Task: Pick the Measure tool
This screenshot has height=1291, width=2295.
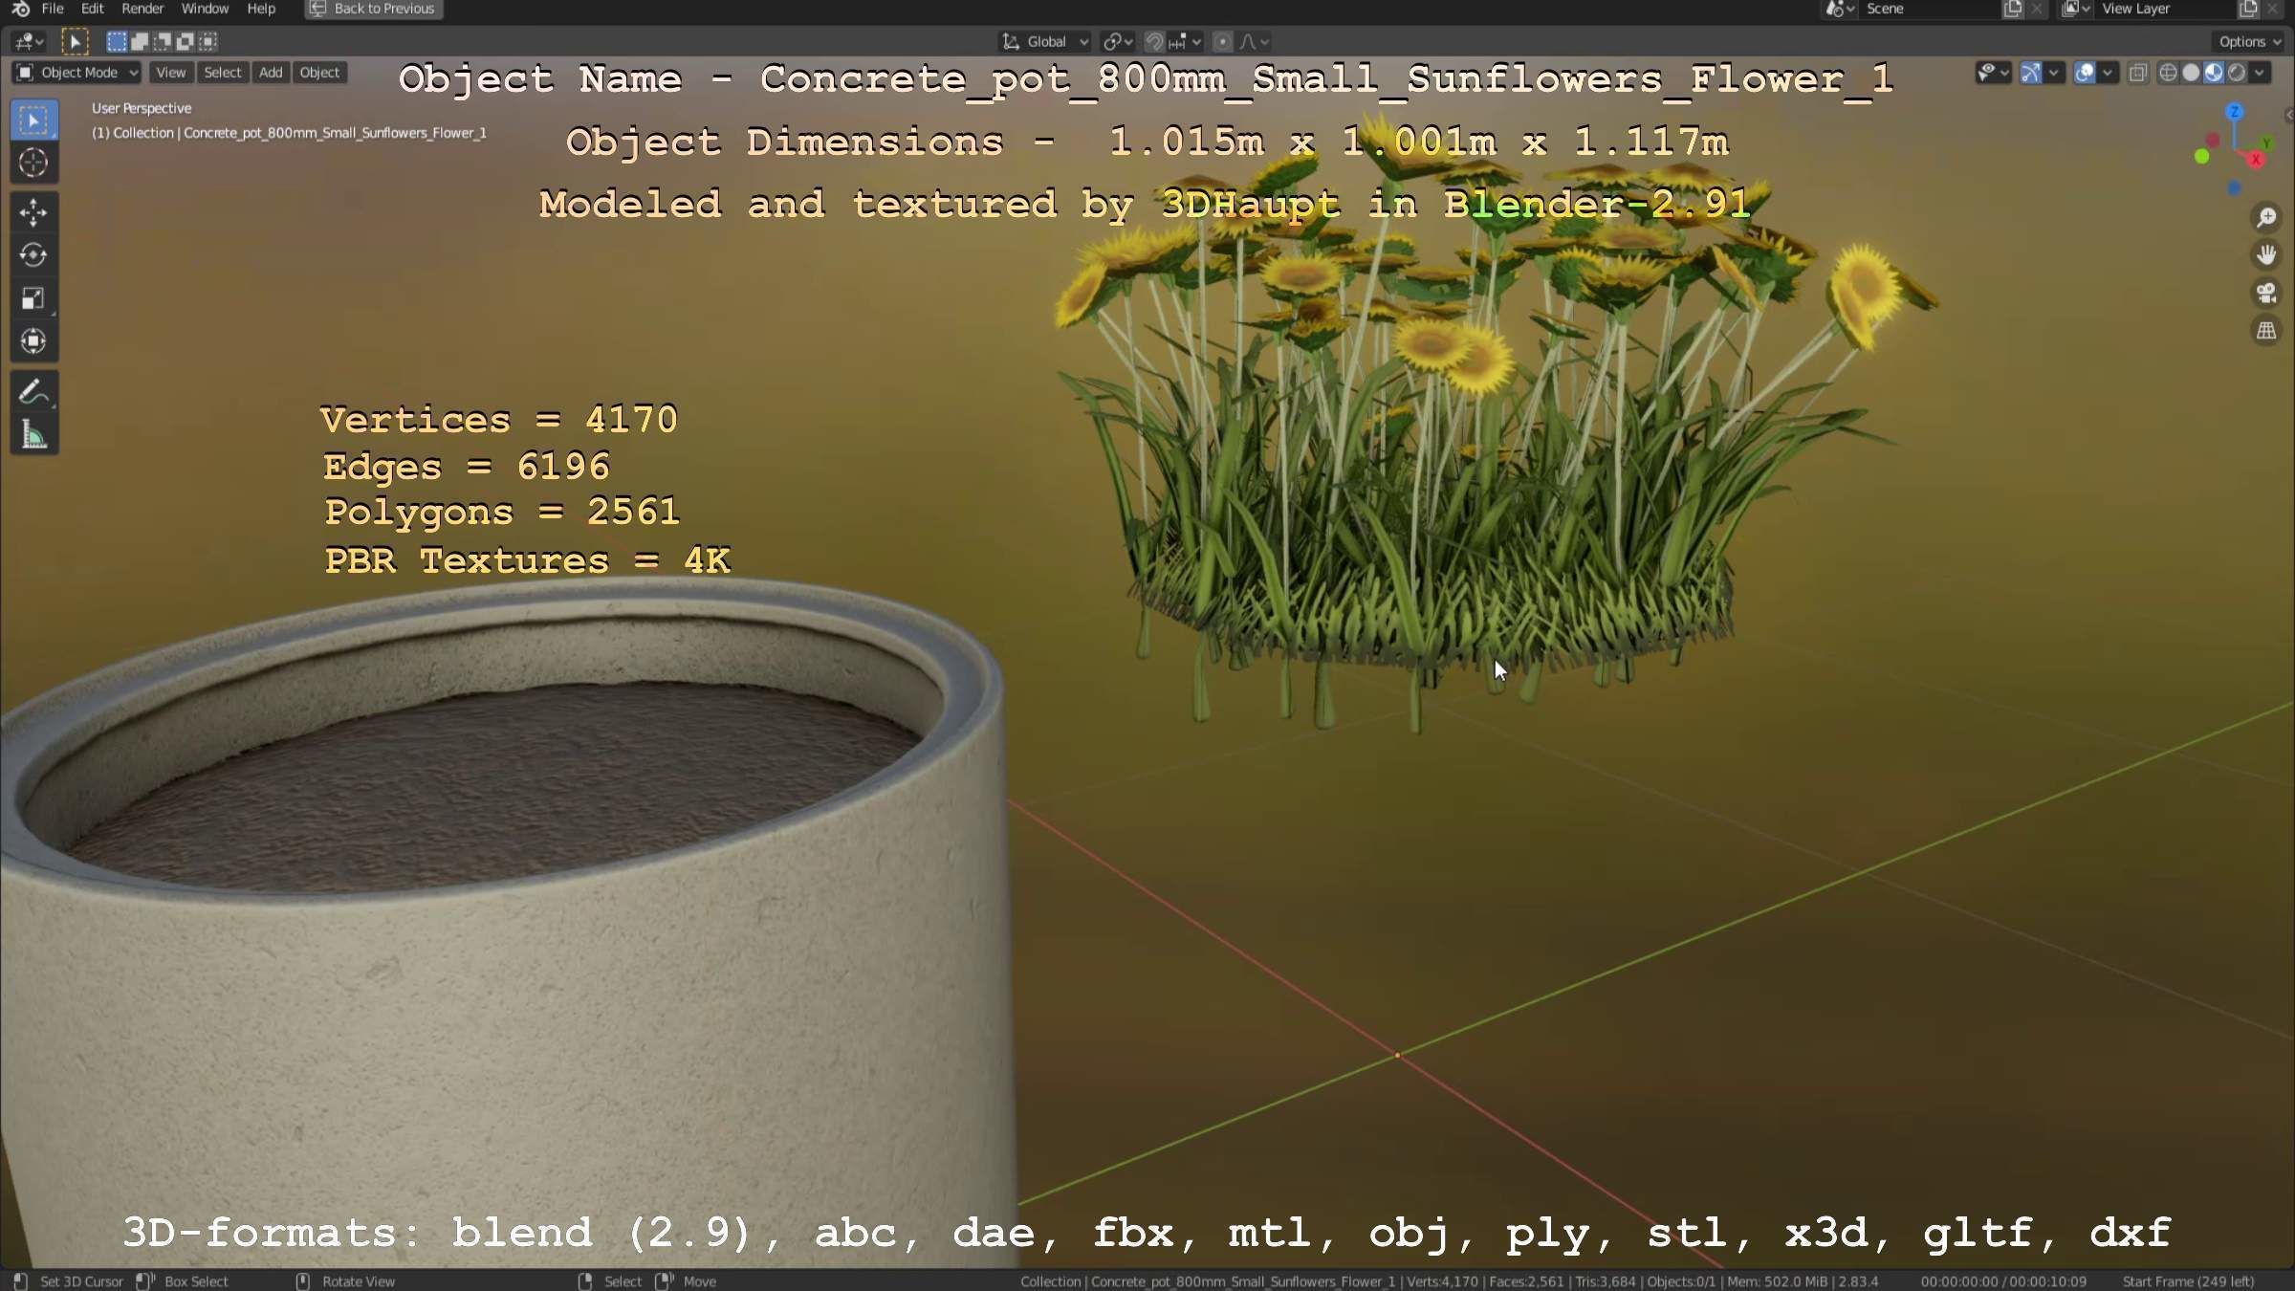Action: point(33,435)
